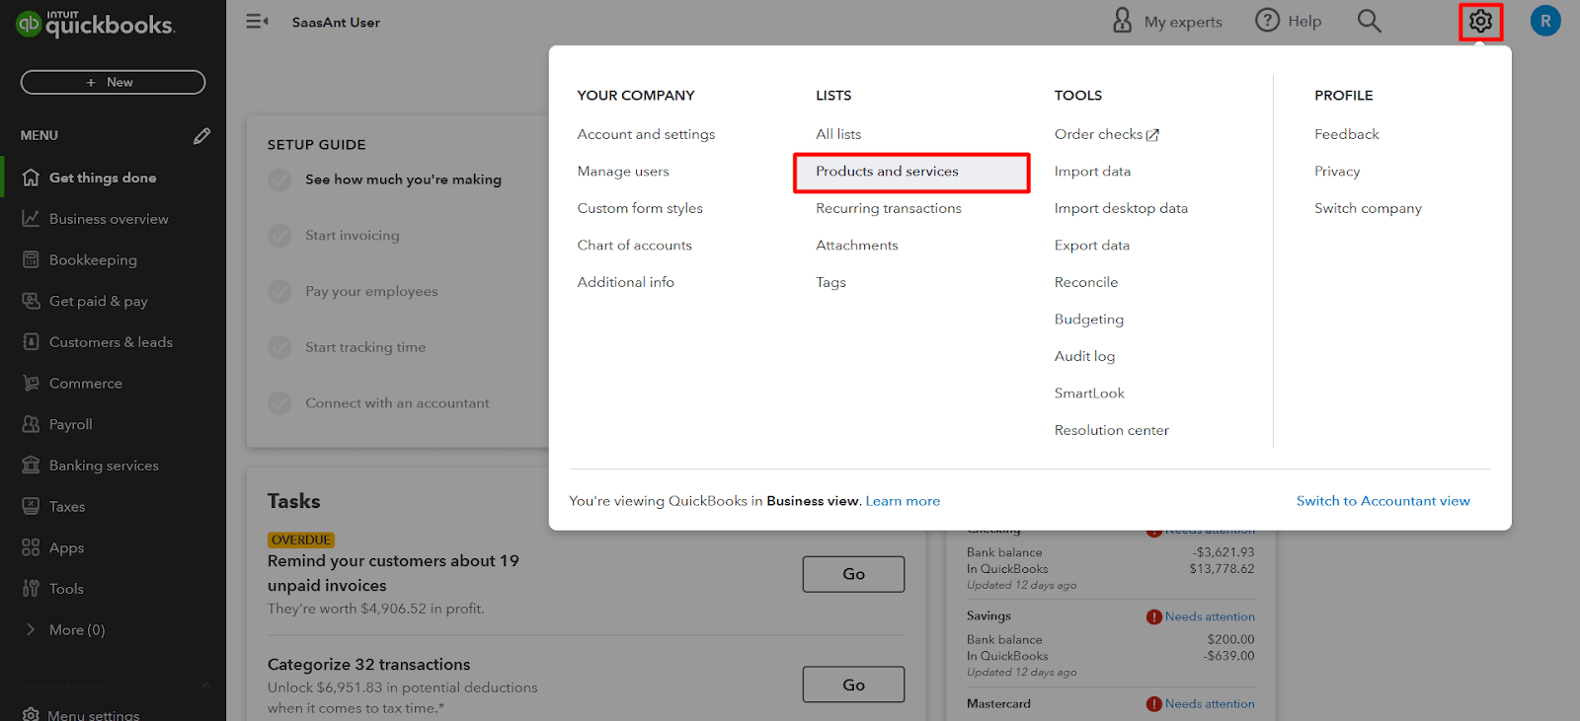Collapse the left navigation menu icon
The image size is (1580, 721).
257,21
